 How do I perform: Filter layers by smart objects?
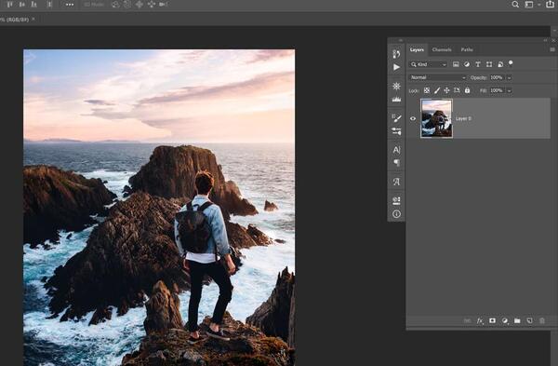tap(500, 64)
